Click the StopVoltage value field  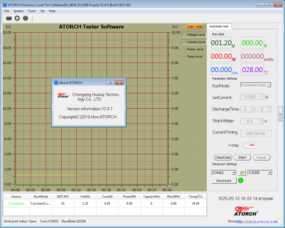(x=250, y=121)
